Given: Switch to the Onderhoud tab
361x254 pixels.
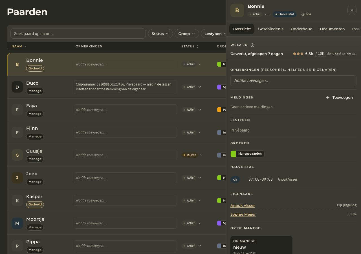Looking at the screenshot, I should (301, 29).
